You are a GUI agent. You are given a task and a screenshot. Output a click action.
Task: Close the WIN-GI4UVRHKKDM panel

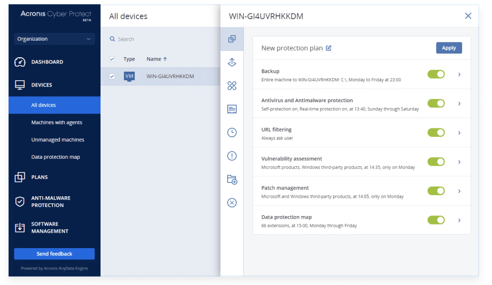tap(468, 16)
